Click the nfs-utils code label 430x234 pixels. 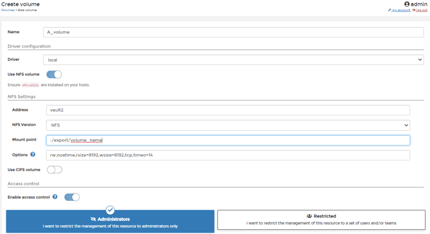(x=30, y=85)
